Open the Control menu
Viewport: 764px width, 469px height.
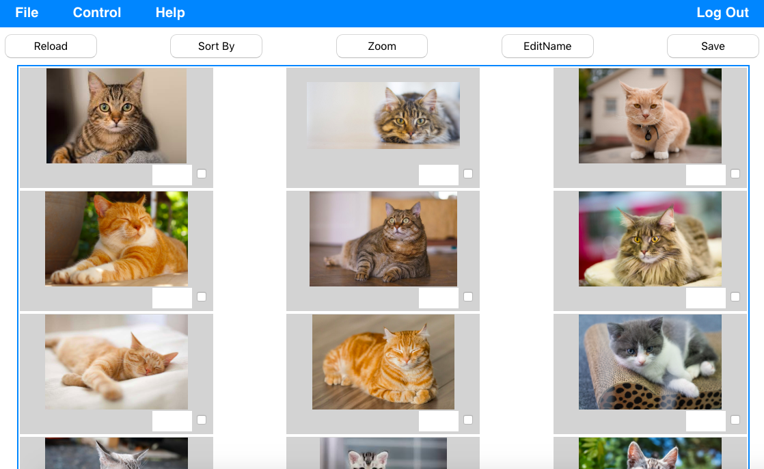click(97, 13)
